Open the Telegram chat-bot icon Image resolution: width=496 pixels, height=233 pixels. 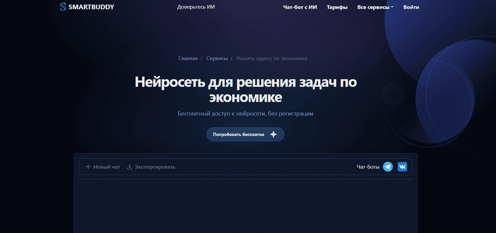388,167
